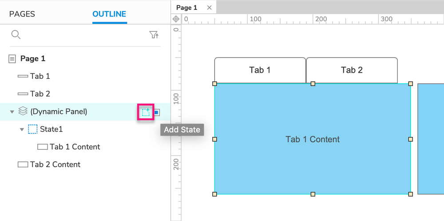Switch to the Pages tab
This screenshot has height=221, width=444.
(x=22, y=14)
